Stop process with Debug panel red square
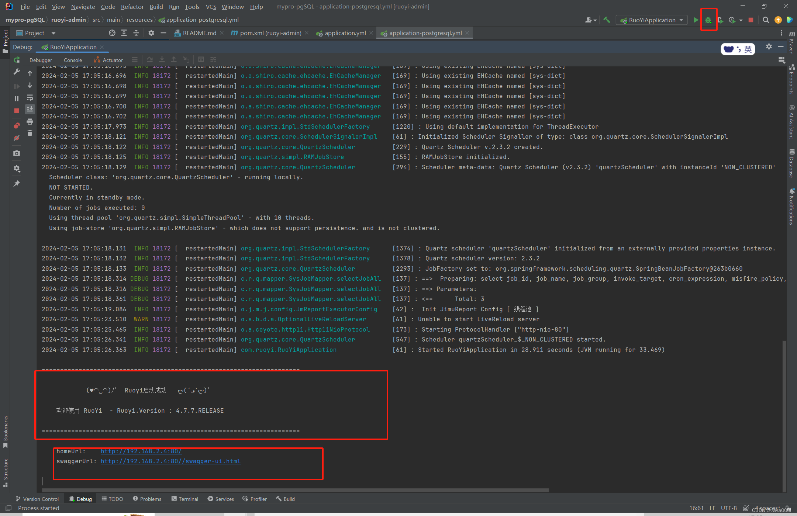This screenshot has height=516, width=797. (17, 111)
